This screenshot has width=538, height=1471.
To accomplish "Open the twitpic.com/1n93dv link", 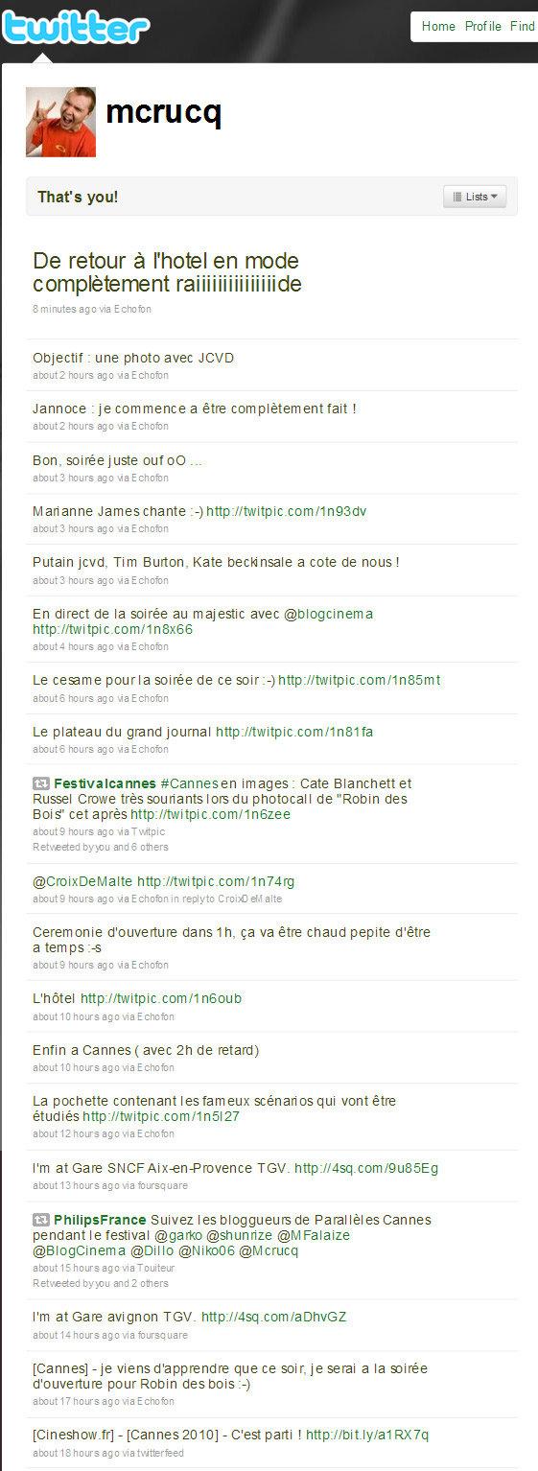I will 287,511.
